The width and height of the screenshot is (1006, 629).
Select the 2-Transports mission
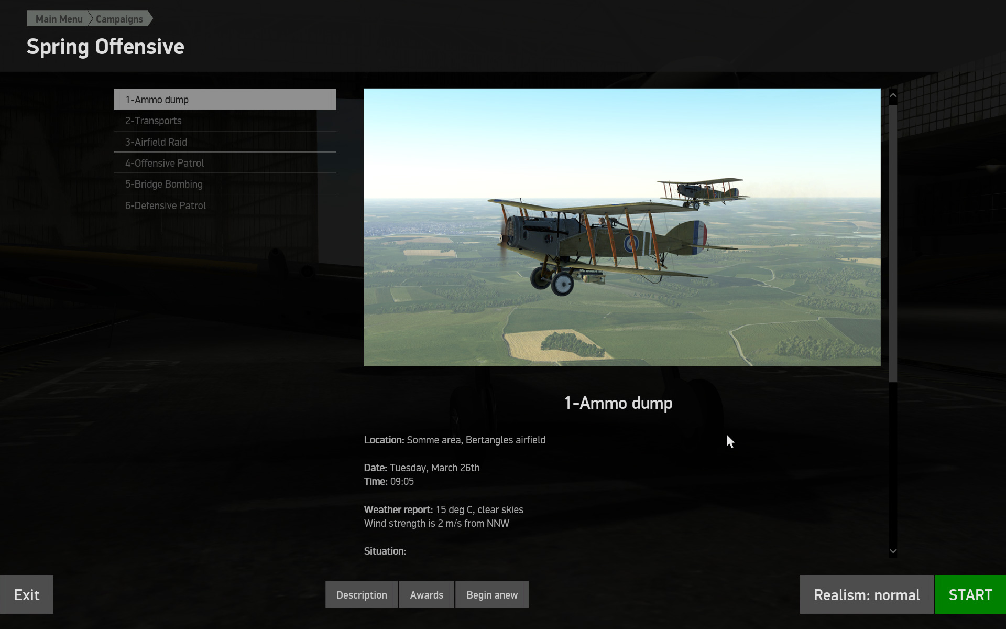click(225, 121)
